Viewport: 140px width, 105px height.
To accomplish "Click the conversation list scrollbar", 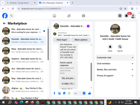I will 48,45.
